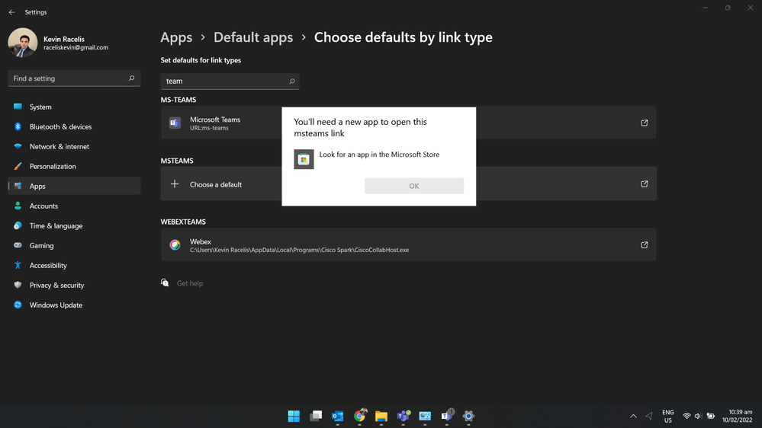The width and height of the screenshot is (762, 428).
Task: Click battery tray icon
Action: point(710,417)
